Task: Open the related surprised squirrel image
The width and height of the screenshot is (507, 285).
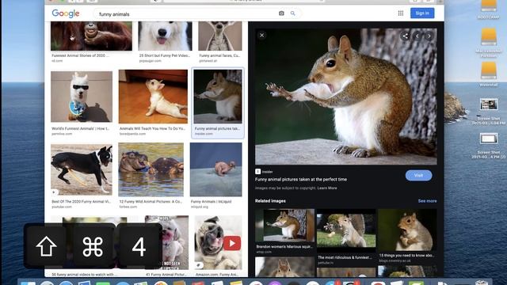Action: coord(407,230)
